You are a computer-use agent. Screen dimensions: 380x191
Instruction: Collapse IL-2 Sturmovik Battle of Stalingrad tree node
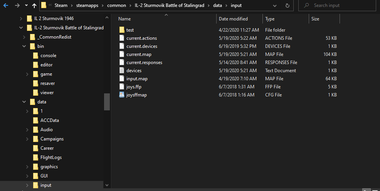coord(21,28)
